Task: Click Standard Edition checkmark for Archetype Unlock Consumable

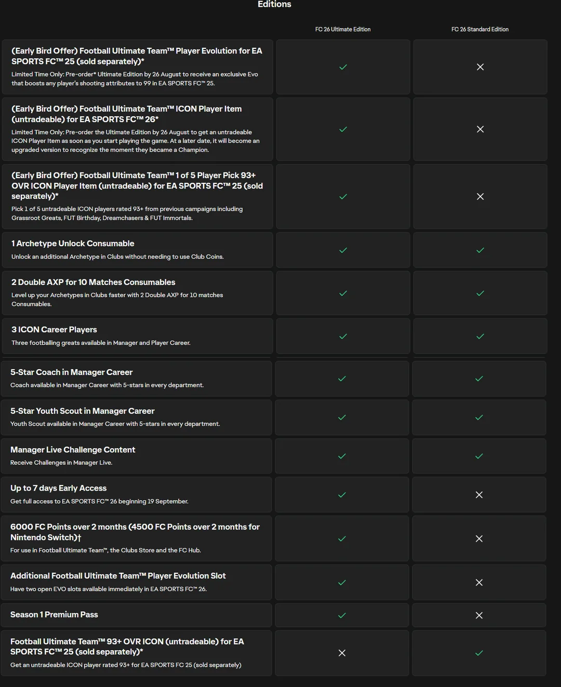Action: coord(480,250)
